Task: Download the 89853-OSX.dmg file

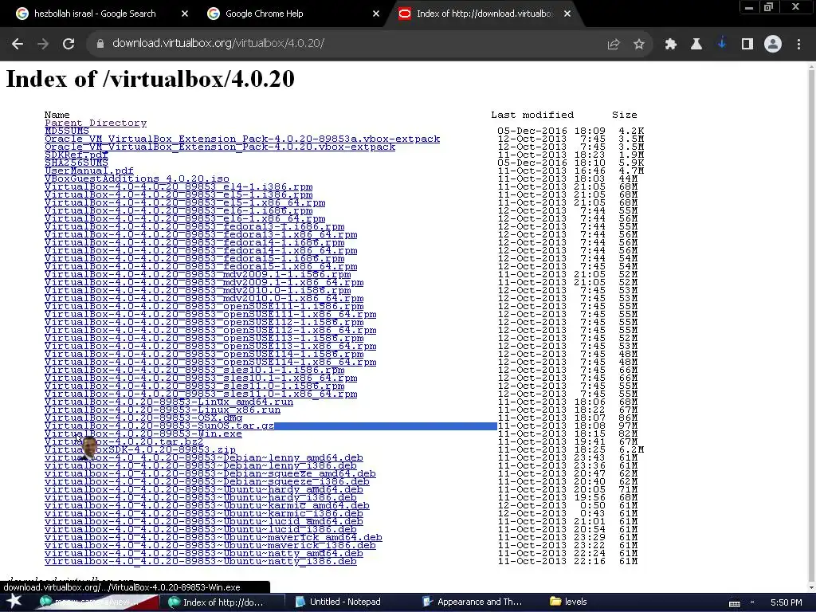Action: [143, 418]
